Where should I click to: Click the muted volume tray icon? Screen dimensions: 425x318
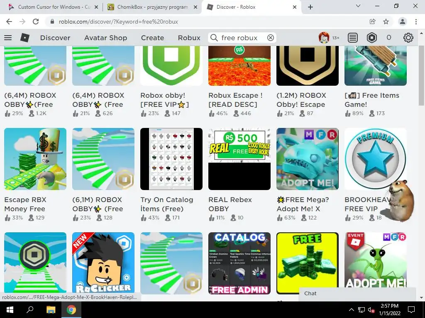[371, 310]
